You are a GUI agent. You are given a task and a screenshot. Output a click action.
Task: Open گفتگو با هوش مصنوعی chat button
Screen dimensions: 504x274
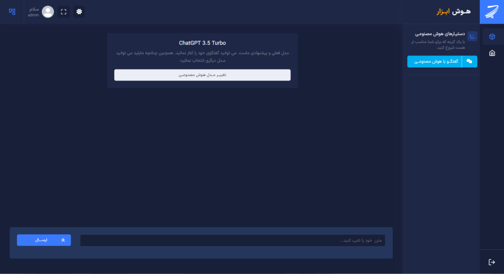pos(443,61)
